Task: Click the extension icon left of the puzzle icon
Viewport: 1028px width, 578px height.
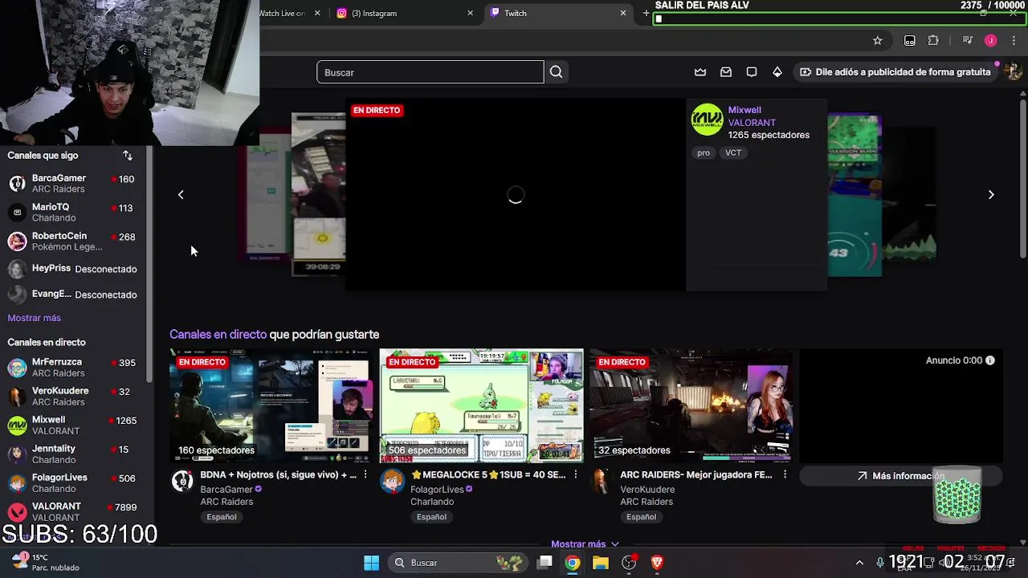Action: point(909,40)
